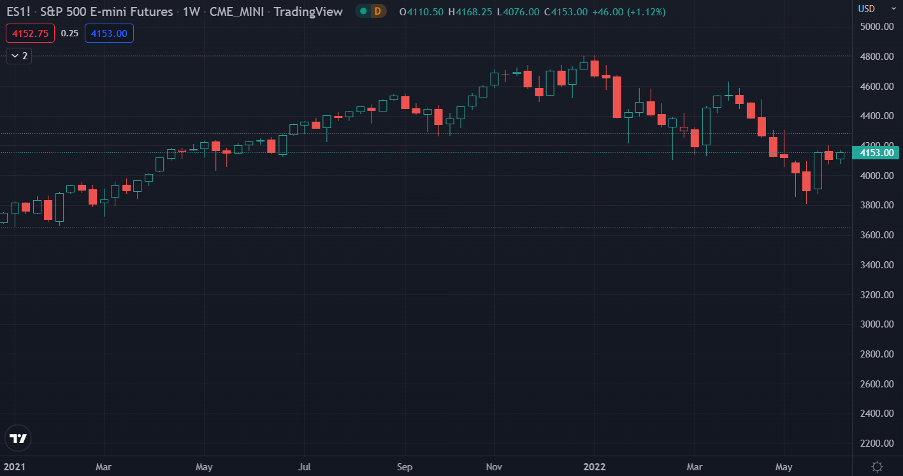The width and height of the screenshot is (903, 476).
Task: Click the change value +46.00 (+1.12%)
Action: [628, 11]
